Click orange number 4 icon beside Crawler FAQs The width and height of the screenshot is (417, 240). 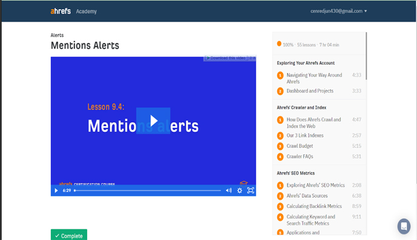[x=280, y=157]
